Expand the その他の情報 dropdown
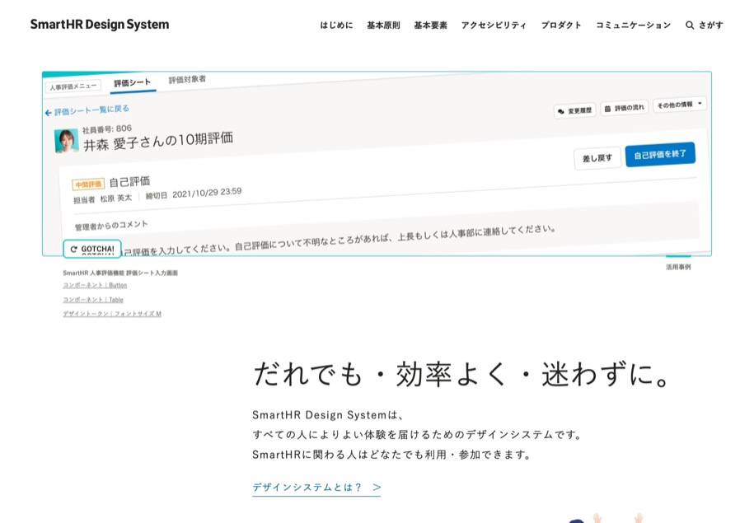The width and height of the screenshot is (754, 523). (x=680, y=105)
